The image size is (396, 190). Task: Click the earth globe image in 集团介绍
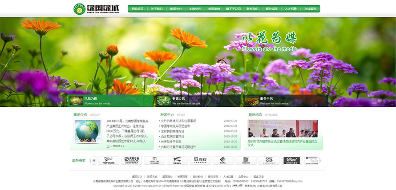[x=87, y=132]
